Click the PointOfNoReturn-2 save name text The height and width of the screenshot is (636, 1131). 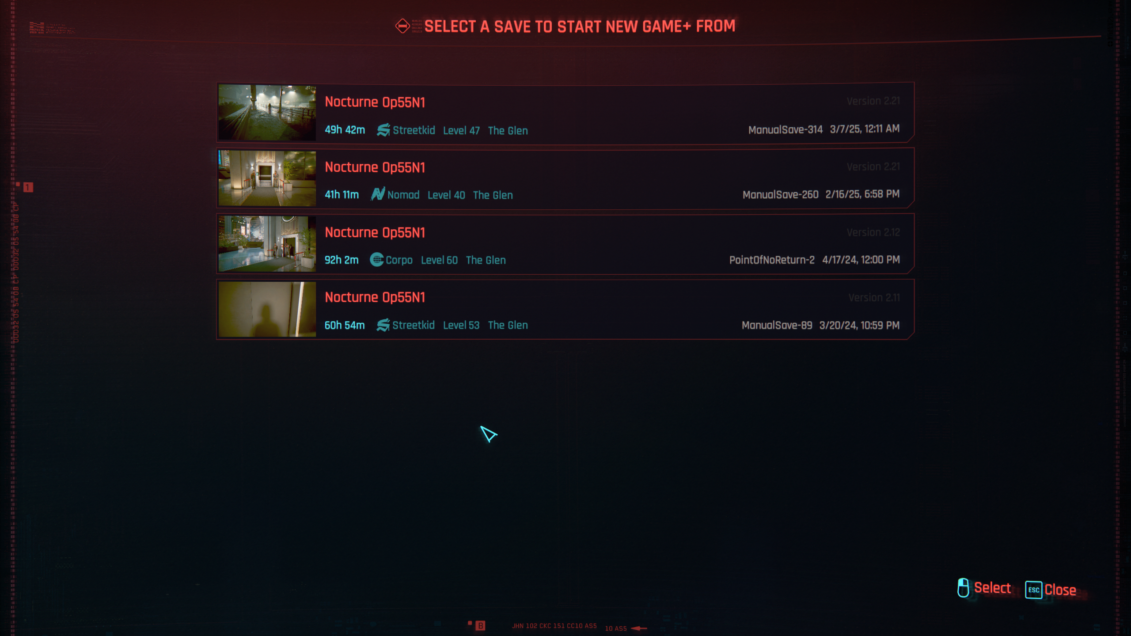click(x=772, y=260)
